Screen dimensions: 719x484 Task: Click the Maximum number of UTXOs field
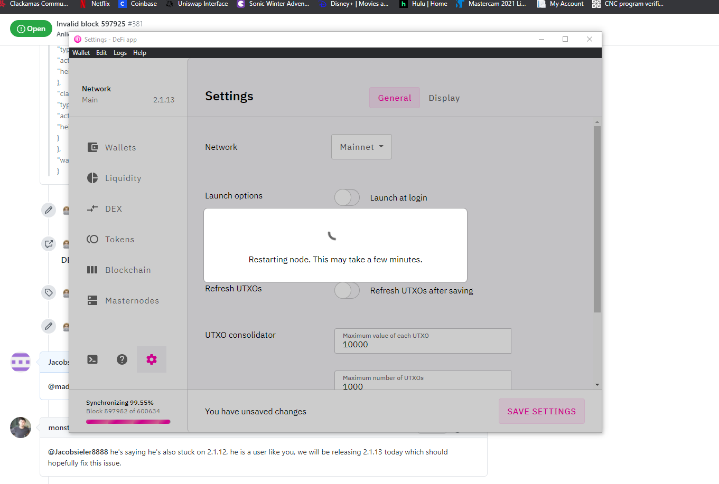click(x=423, y=381)
